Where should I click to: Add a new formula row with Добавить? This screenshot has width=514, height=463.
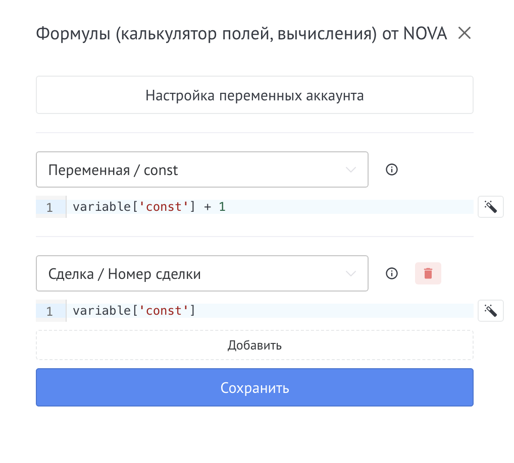click(254, 344)
